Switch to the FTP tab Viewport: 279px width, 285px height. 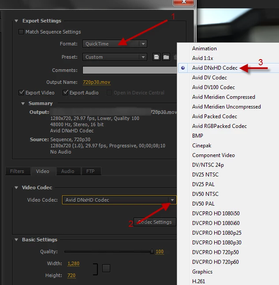[90, 171]
